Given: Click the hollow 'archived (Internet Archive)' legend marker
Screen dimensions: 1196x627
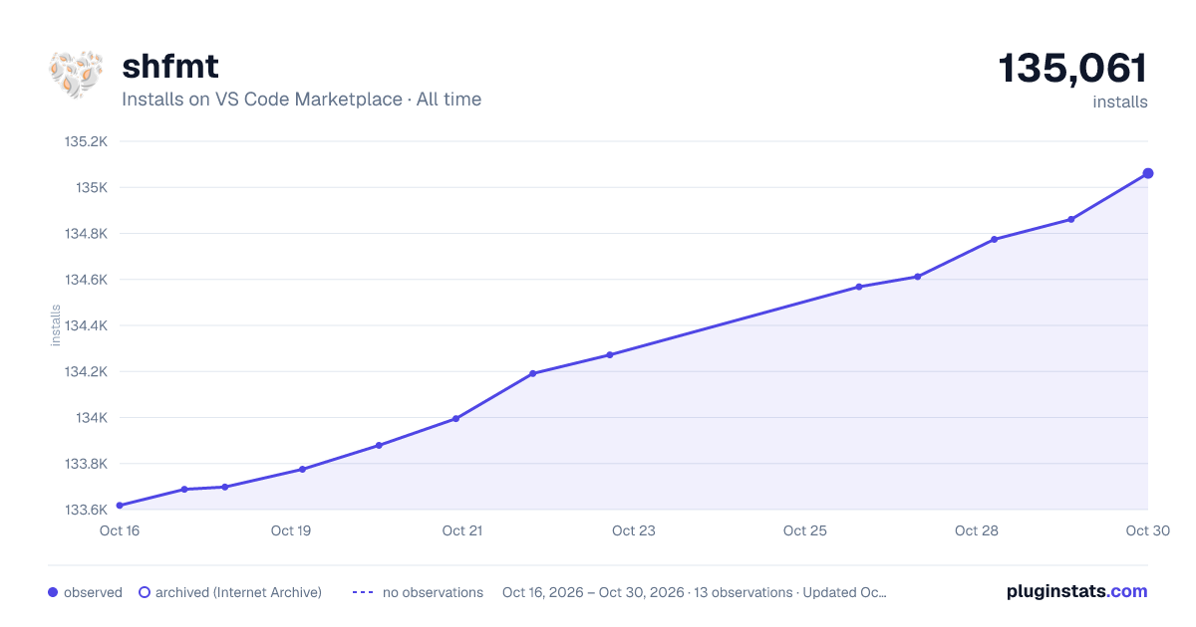Looking at the screenshot, I should (x=145, y=592).
